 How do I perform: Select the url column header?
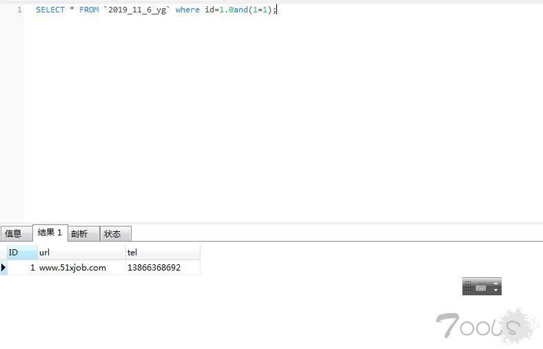tap(81, 253)
